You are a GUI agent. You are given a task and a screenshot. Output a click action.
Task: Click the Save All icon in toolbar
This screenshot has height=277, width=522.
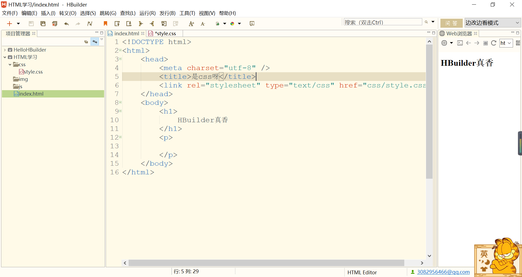(43, 24)
